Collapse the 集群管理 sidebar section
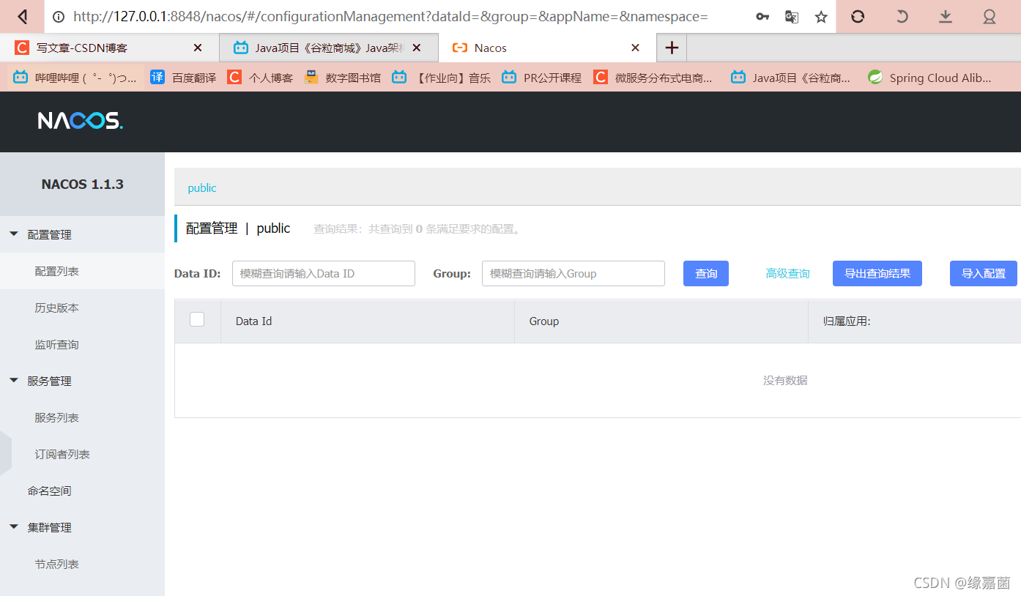Image resolution: width=1021 pixels, height=596 pixels. [x=49, y=527]
